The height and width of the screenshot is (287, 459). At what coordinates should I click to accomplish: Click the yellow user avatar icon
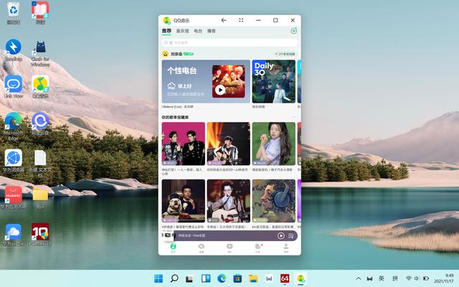click(x=165, y=54)
